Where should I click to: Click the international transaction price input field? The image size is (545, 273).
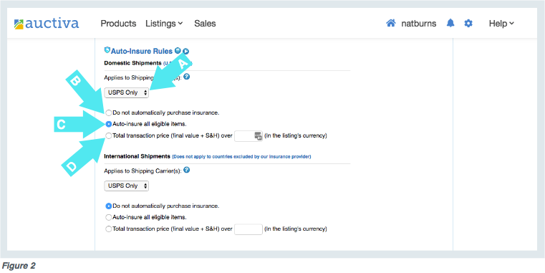pyautogui.click(x=249, y=229)
